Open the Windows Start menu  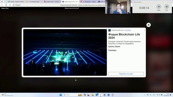click(61, 95)
